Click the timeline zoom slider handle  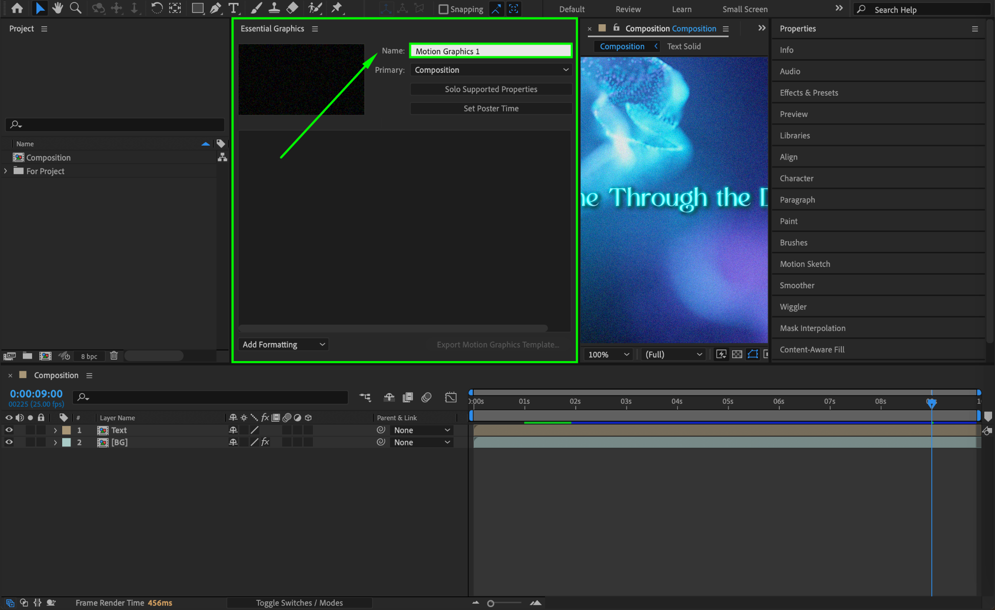(x=491, y=603)
